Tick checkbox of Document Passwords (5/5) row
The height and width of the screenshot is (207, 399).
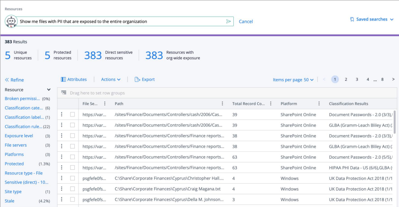[72, 157]
